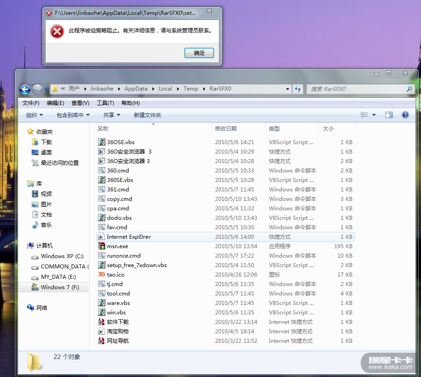Image resolution: width=421 pixels, height=377 pixels.
Task: Click the tao.ico icon file
Action: (x=101, y=275)
